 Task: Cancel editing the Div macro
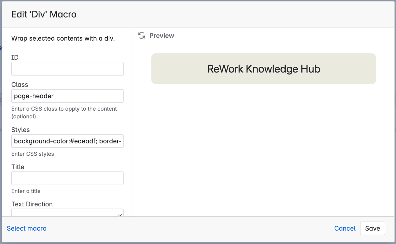click(x=345, y=228)
